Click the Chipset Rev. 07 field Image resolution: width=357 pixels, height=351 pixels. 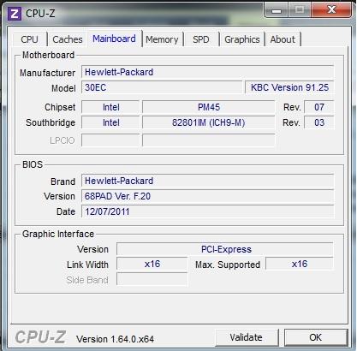pyautogui.click(x=319, y=107)
